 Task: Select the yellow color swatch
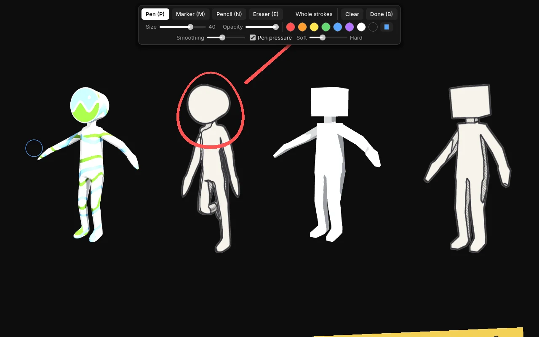(x=314, y=27)
